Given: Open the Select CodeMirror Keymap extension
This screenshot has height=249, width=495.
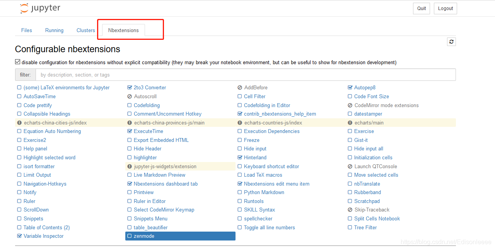Looking at the screenshot, I should pos(164,210).
